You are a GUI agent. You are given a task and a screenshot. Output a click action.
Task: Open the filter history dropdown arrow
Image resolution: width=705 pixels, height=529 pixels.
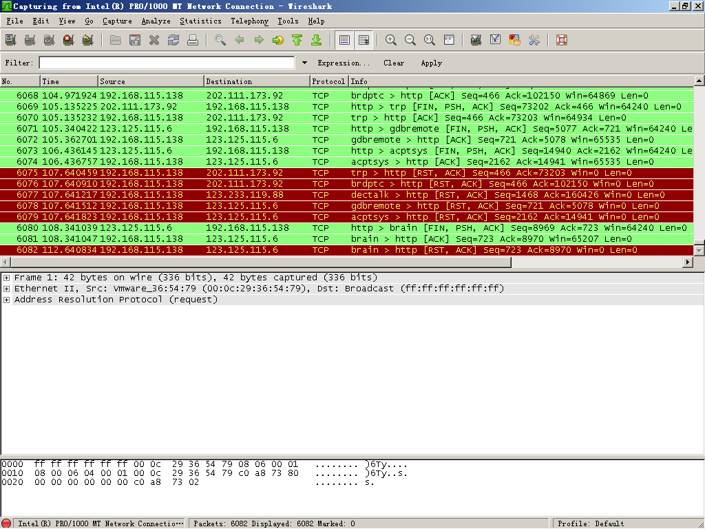pos(304,63)
